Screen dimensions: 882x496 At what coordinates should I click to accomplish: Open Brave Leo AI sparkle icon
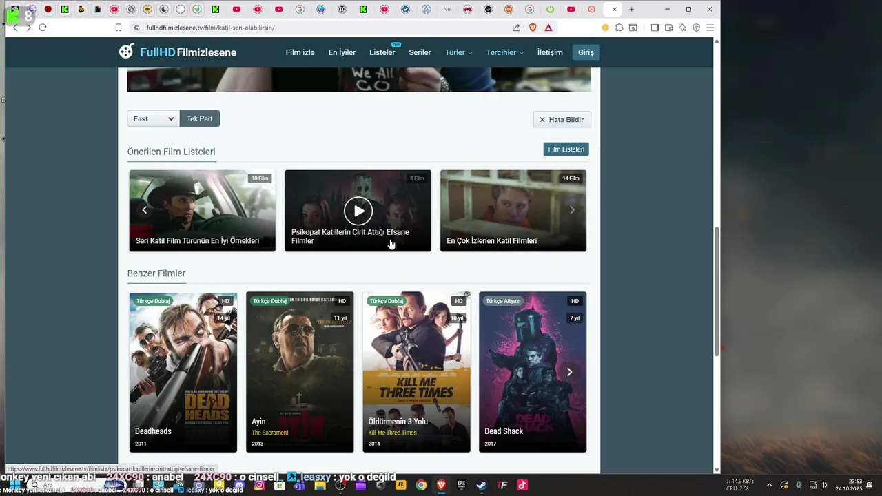pos(682,28)
